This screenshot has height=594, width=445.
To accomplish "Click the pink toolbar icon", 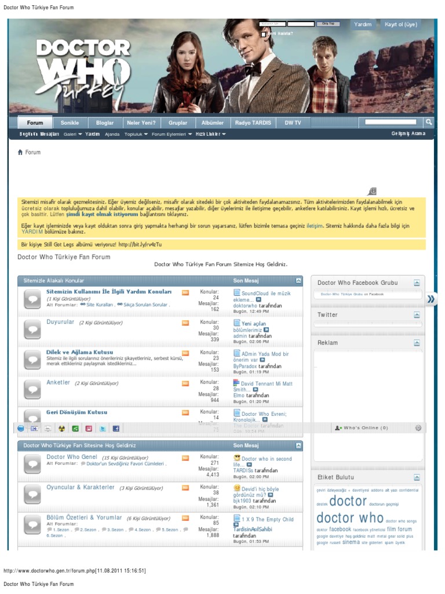I will [x=89, y=429].
